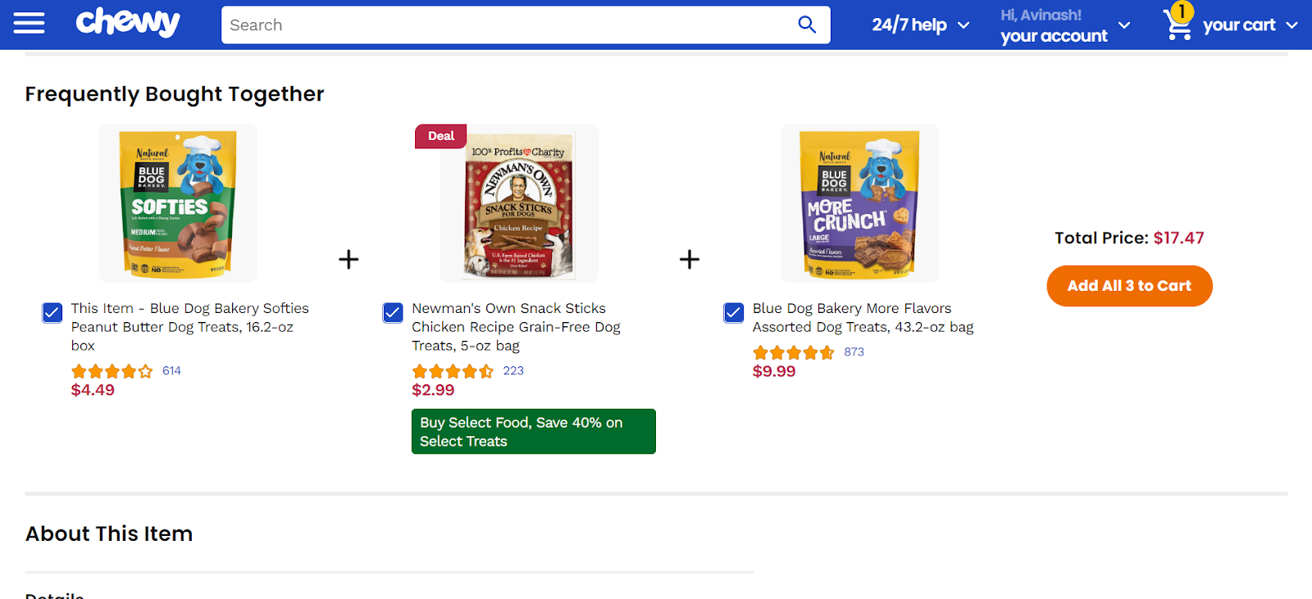This screenshot has width=1312, height=599.
Task: Open Newman's Own Snack Sticks product link
Action: pos(516,327)
